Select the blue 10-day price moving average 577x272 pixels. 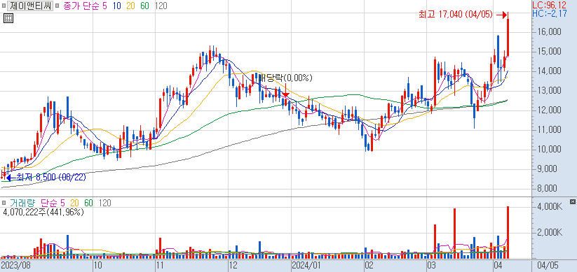pyautogui.click(x=117, y=6)
